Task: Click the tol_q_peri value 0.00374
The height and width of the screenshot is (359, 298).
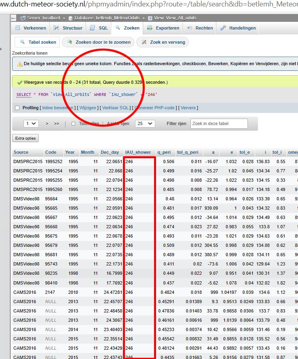Action: (194, 330)
